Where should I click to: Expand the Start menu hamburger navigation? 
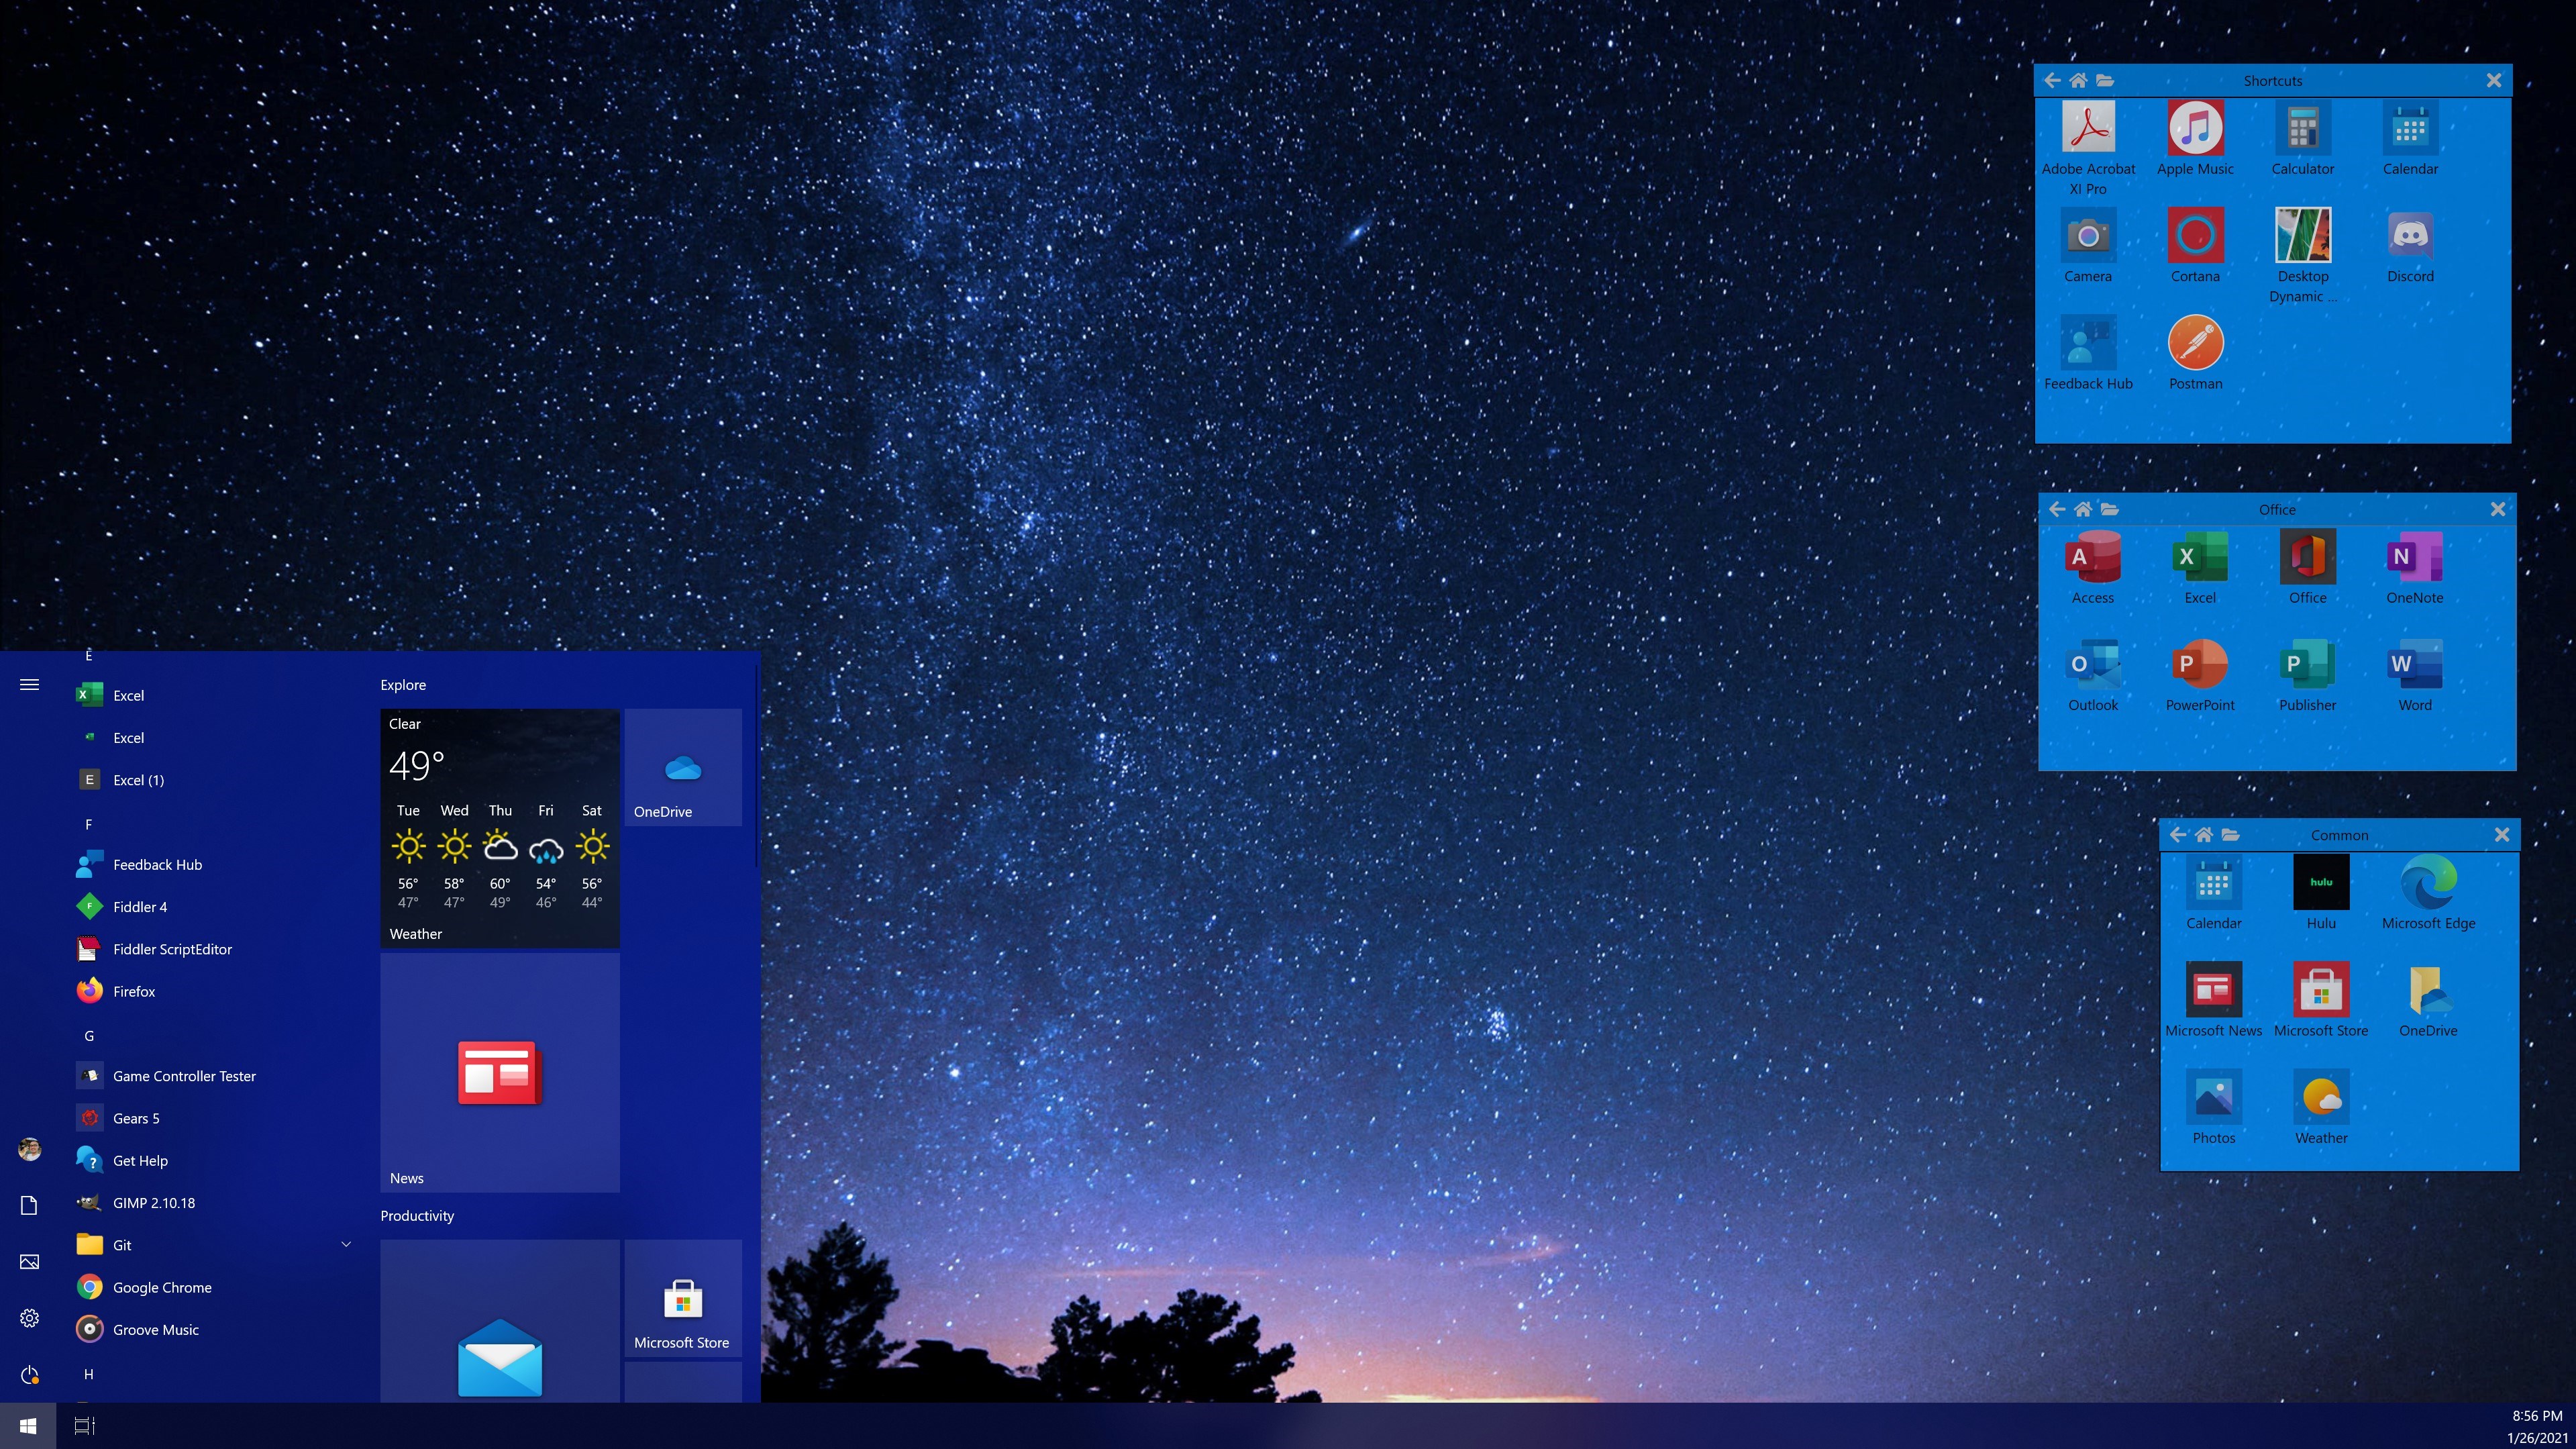[x=29, y=685]
